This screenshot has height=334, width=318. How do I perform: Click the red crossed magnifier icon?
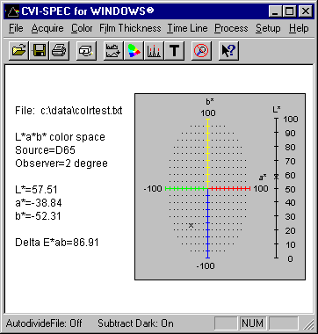point(201,51)
